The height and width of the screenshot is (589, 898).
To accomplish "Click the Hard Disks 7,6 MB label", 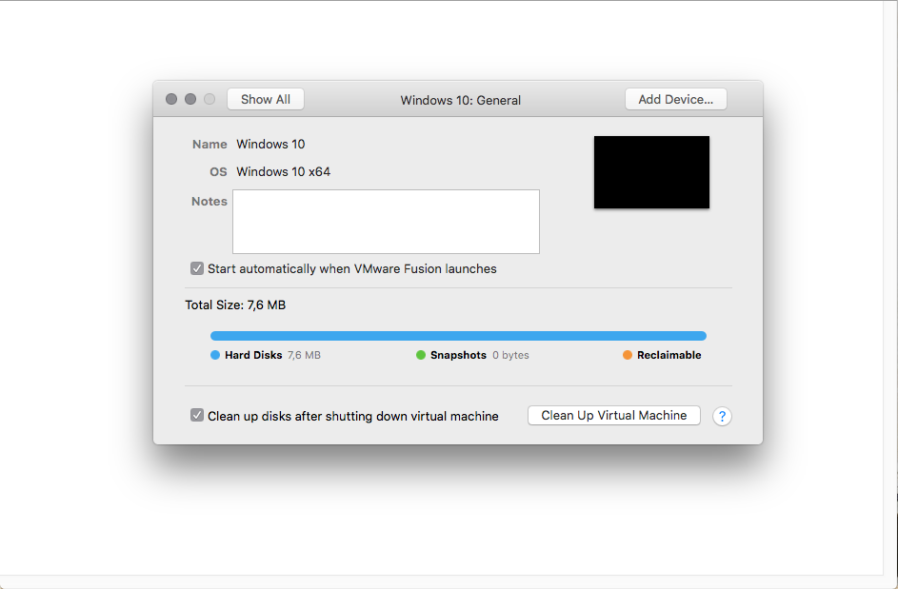I will coord(272,355).
